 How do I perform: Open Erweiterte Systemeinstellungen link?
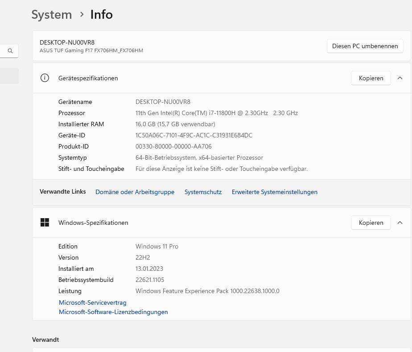coord(274,192)
